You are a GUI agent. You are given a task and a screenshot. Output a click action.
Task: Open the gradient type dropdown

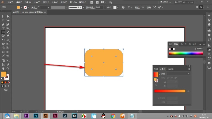point(178,74)
